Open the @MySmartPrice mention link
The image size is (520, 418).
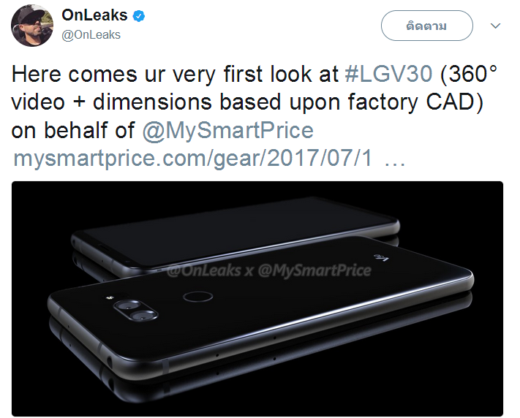(x=228, y=131)
